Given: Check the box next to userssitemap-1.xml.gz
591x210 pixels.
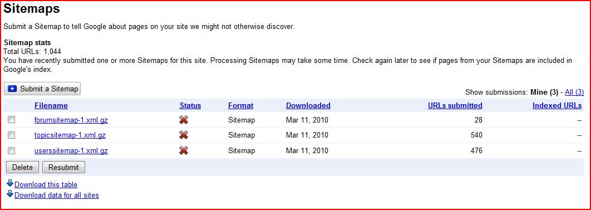Looking at the screenshot, I should tap(12, 150).
